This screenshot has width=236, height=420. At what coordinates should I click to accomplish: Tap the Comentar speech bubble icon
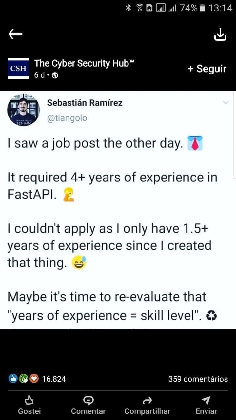(x=88, y=400)
